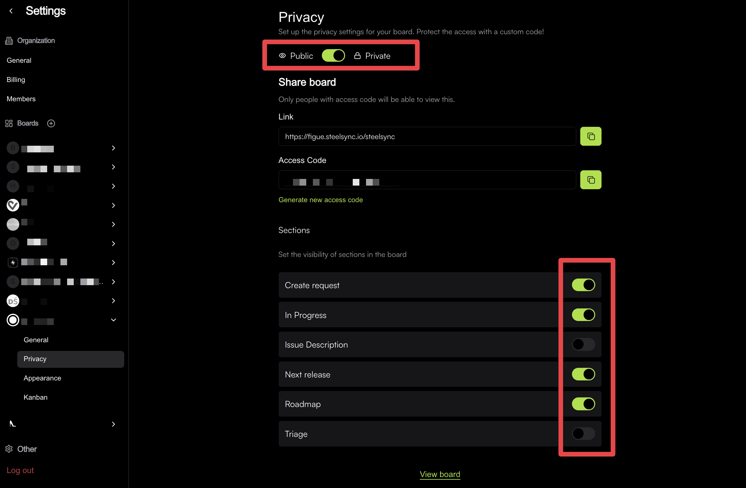
Task: Open the Appearance settings page
Action: coord(42,378)
